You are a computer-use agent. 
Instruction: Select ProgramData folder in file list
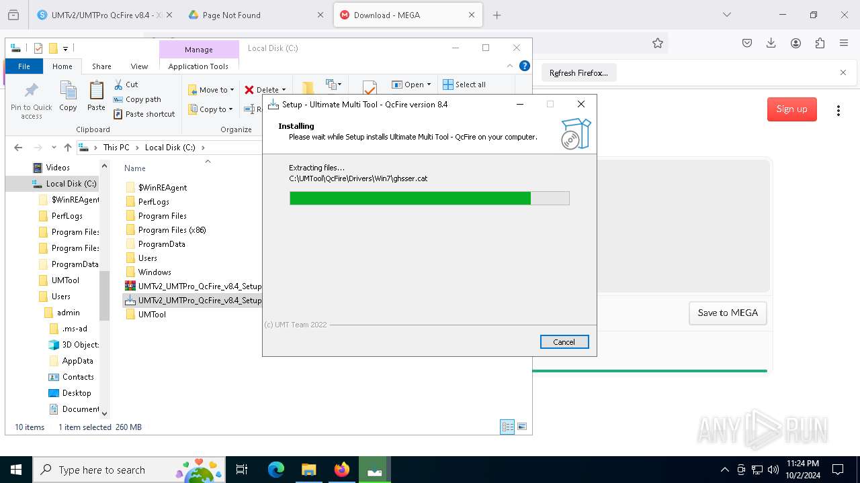161,244
